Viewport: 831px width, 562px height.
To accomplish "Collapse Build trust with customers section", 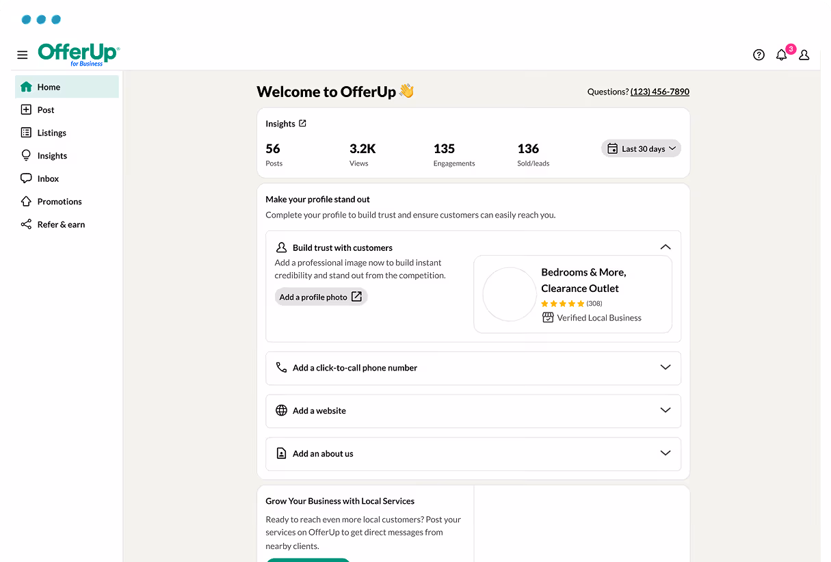I will pyautogui.click(x=665, y=247).
